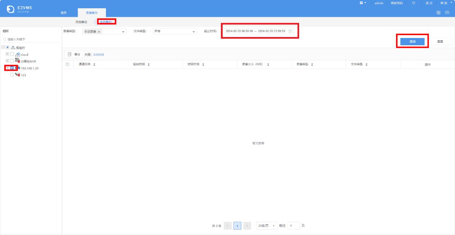Open the page size dropdown showing 20条/页
This screenshot has width=455, height=235.
(x=266, y=225)
